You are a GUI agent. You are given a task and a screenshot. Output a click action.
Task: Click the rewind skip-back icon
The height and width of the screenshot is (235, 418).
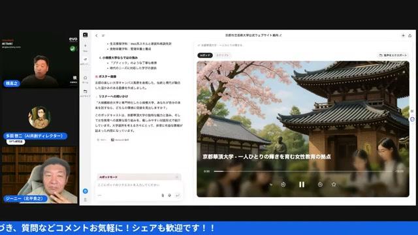pos(283,184)
